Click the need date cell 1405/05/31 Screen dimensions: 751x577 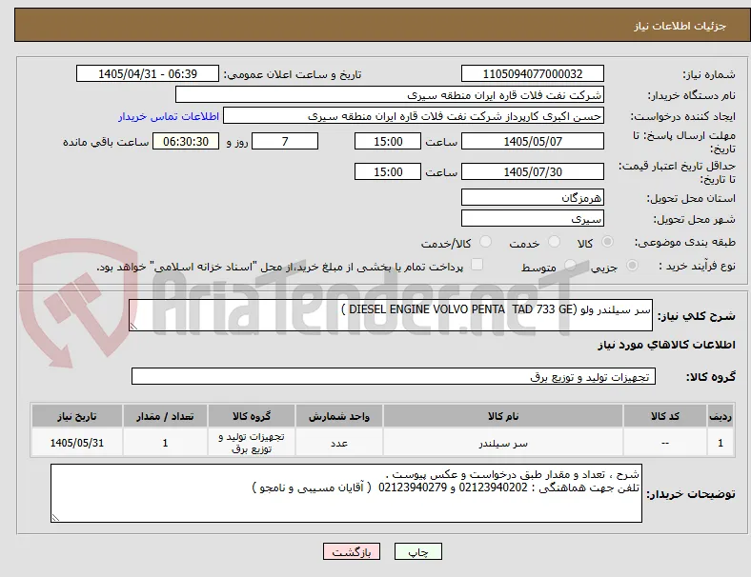[x=77, y=443]
